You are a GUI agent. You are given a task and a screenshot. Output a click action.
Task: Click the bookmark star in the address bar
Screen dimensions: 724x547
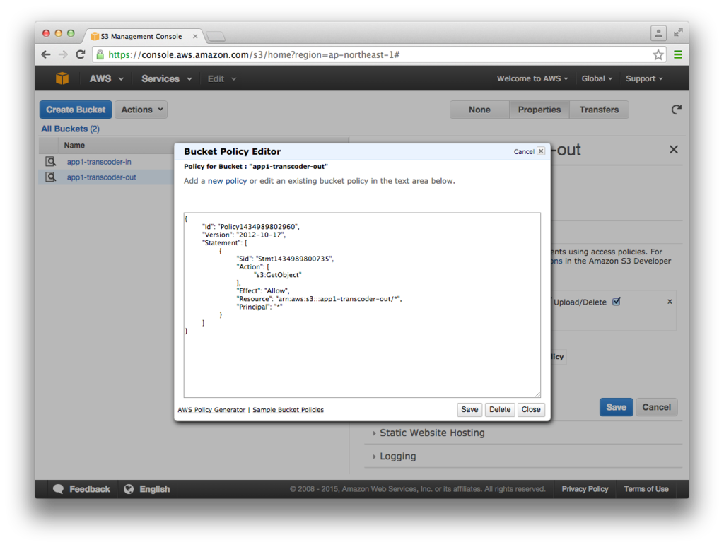tap(658, 54)
